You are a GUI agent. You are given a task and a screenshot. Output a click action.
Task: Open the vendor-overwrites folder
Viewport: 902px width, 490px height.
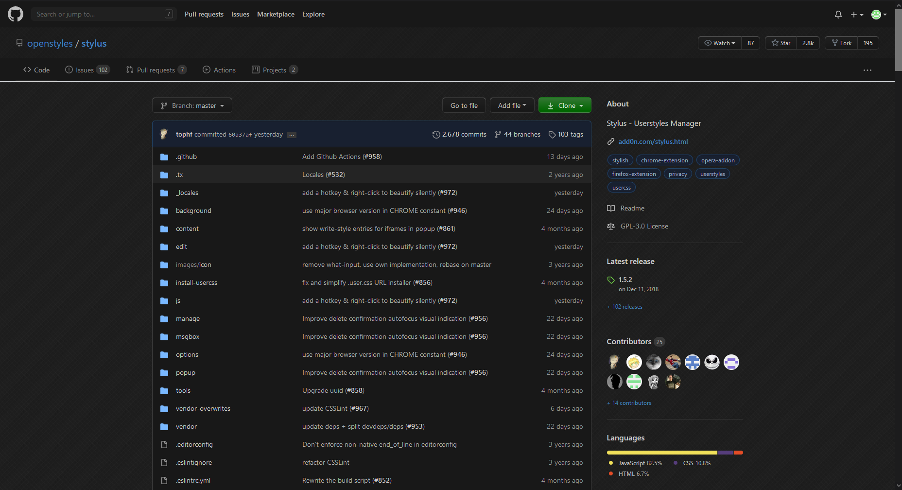[203, 408]
